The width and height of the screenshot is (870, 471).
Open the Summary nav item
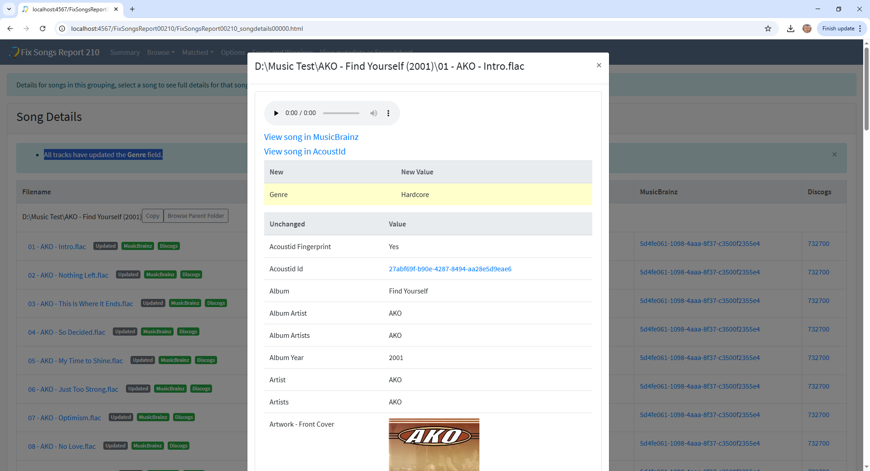coord(125,53)
